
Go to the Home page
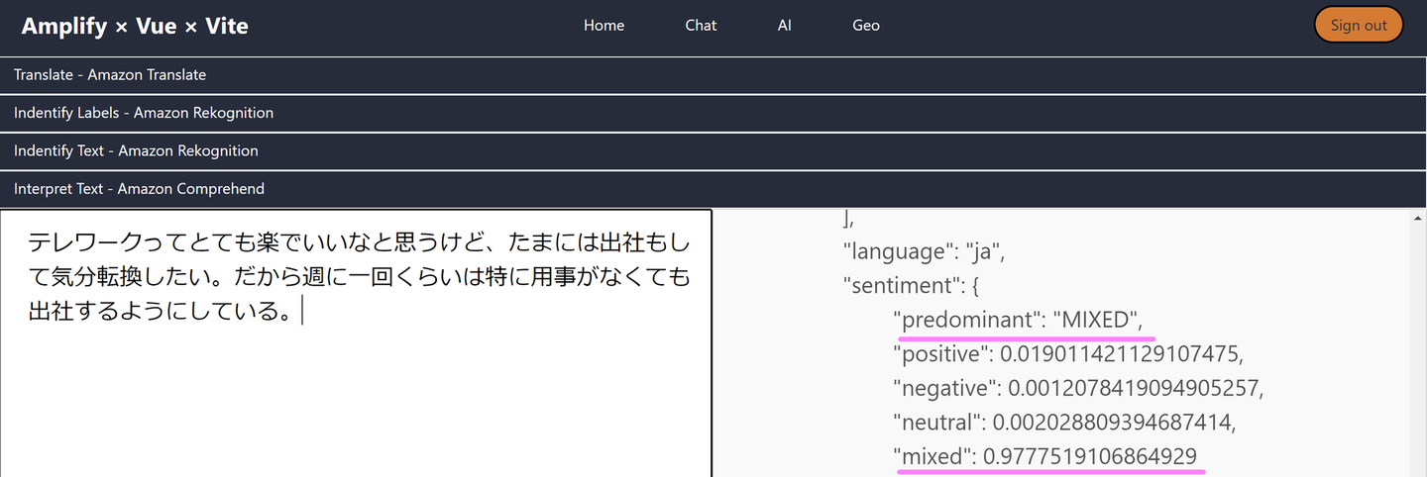pyautogui.click(x=604, y=26)
